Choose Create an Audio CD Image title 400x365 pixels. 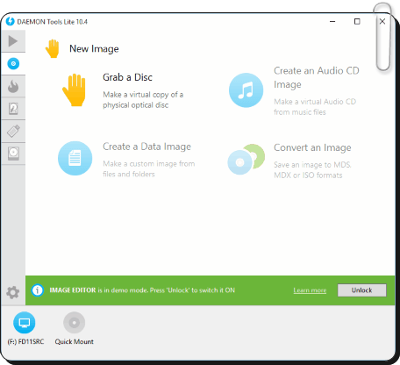click(x=317, y=77)
